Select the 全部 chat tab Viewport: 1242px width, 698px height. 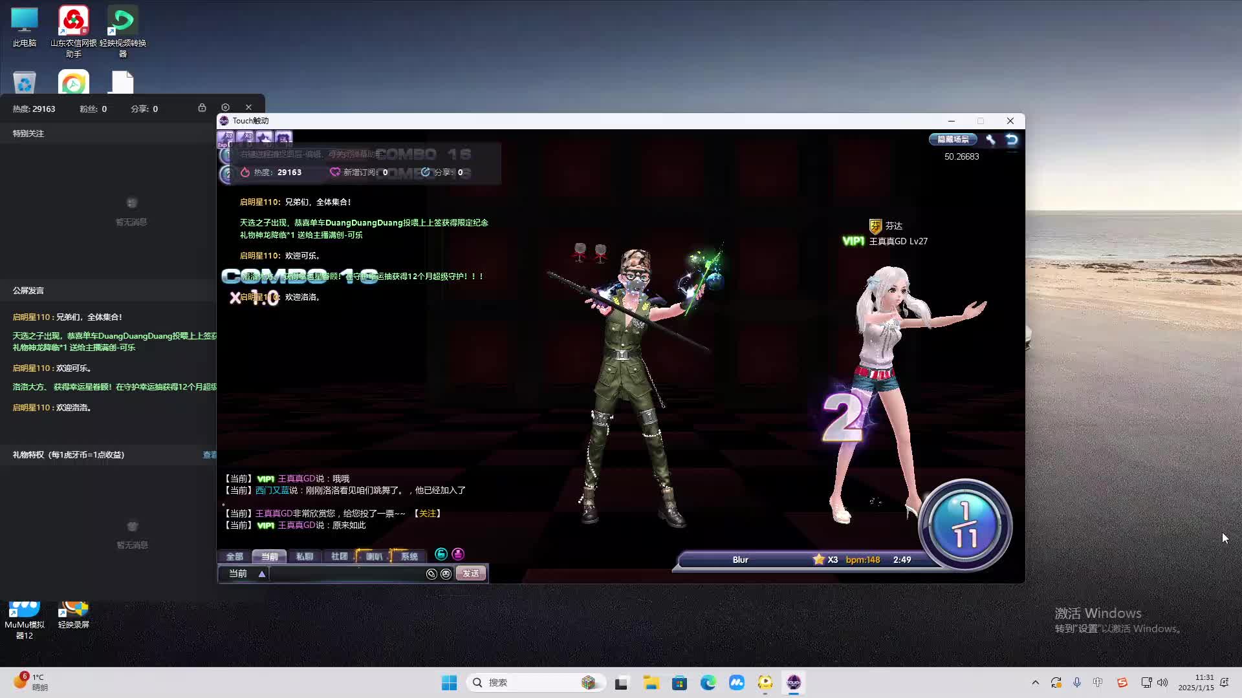click(x=234, y=556)
